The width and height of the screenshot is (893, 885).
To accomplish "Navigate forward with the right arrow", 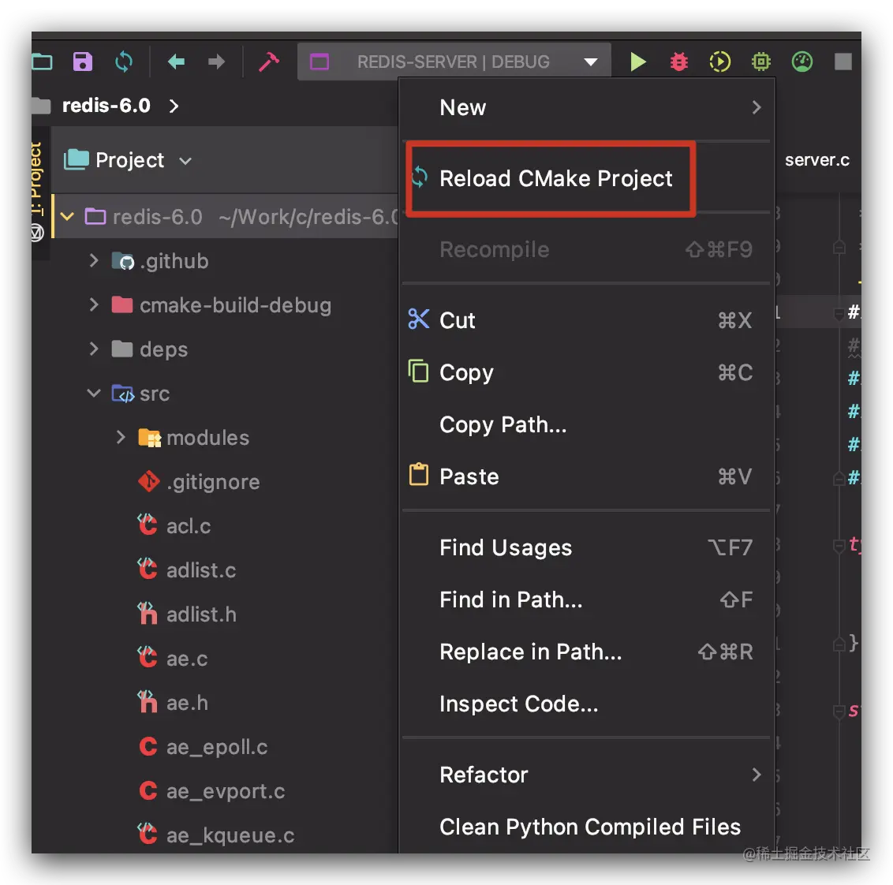I will coord(216,62).
